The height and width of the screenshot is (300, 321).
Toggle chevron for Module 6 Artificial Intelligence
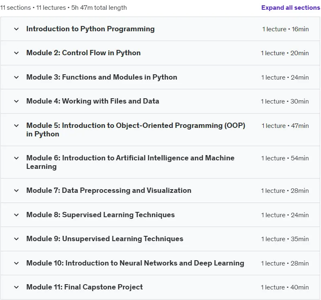click(16, 158)
